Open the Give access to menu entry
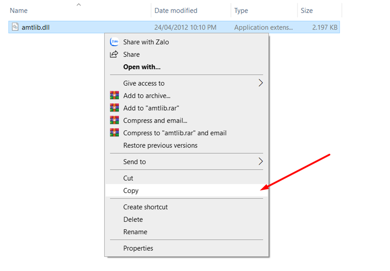 (x=187, y=83)
